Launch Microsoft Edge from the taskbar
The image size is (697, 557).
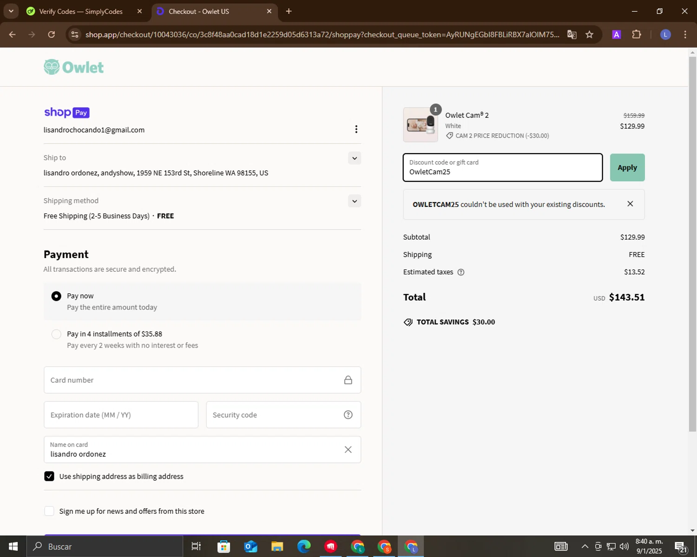[x=304, y=546]
